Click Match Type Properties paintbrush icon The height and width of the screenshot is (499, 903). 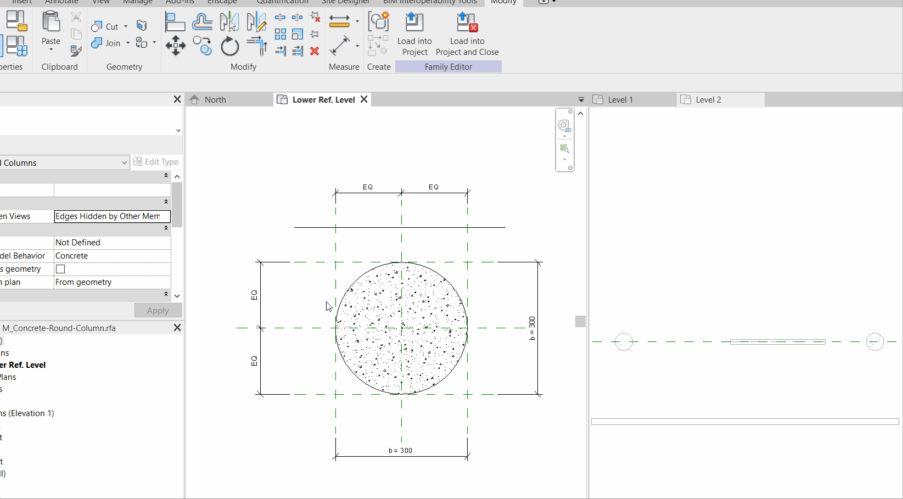[x=76, y=51]
